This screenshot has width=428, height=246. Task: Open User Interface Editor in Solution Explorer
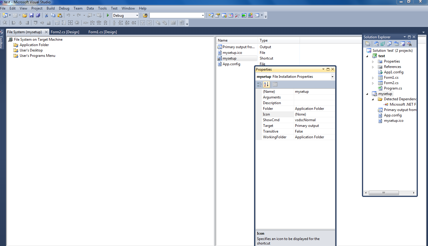click(x=396, y=44)
